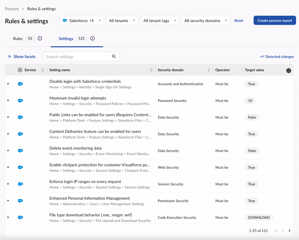This screenshot has width=299, height=240.
Task: Click the info icon next to Rules 53
Action: coord(40,38)
